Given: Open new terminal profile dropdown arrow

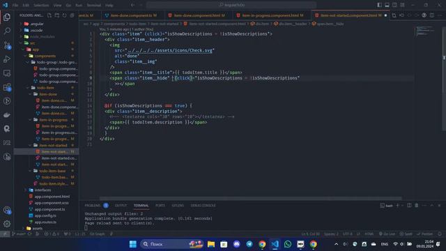Looking at the screenshot, I should click(x=402, y=206).
